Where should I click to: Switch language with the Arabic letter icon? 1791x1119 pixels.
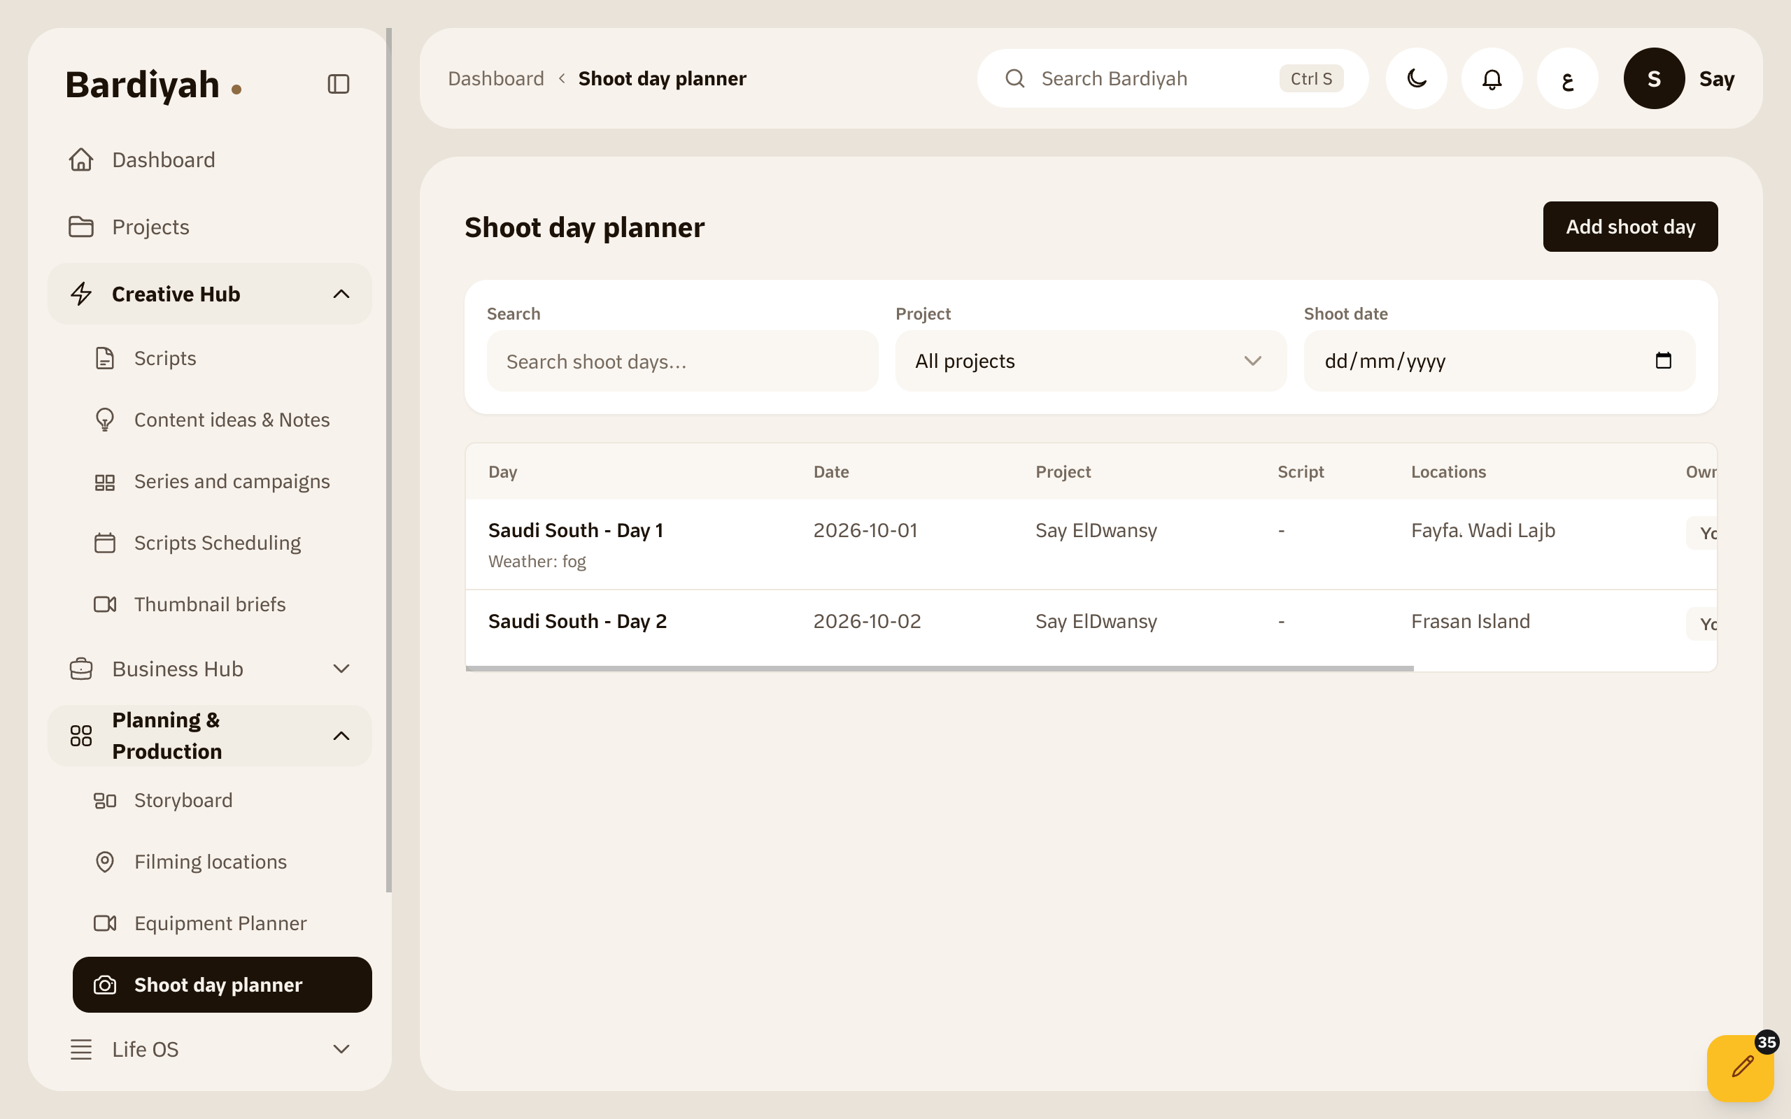(x=1568, y=78)
